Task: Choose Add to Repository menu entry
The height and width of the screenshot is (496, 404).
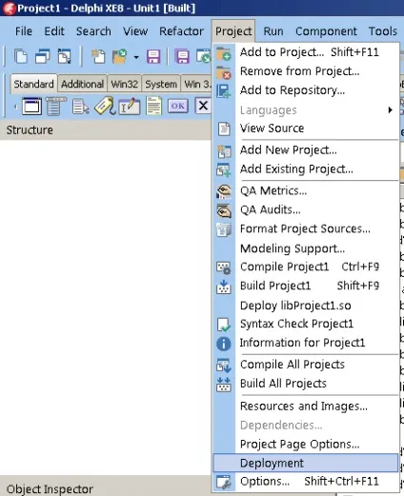Action: point(306,90)
